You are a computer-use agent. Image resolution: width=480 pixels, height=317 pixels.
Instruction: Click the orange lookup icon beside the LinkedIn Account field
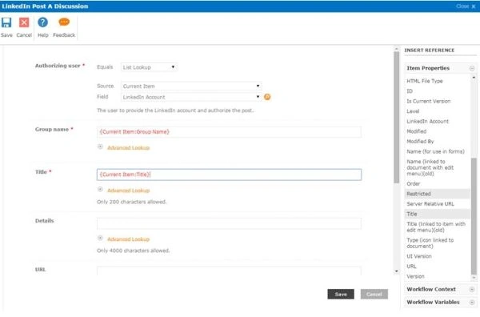pos(267,97)
